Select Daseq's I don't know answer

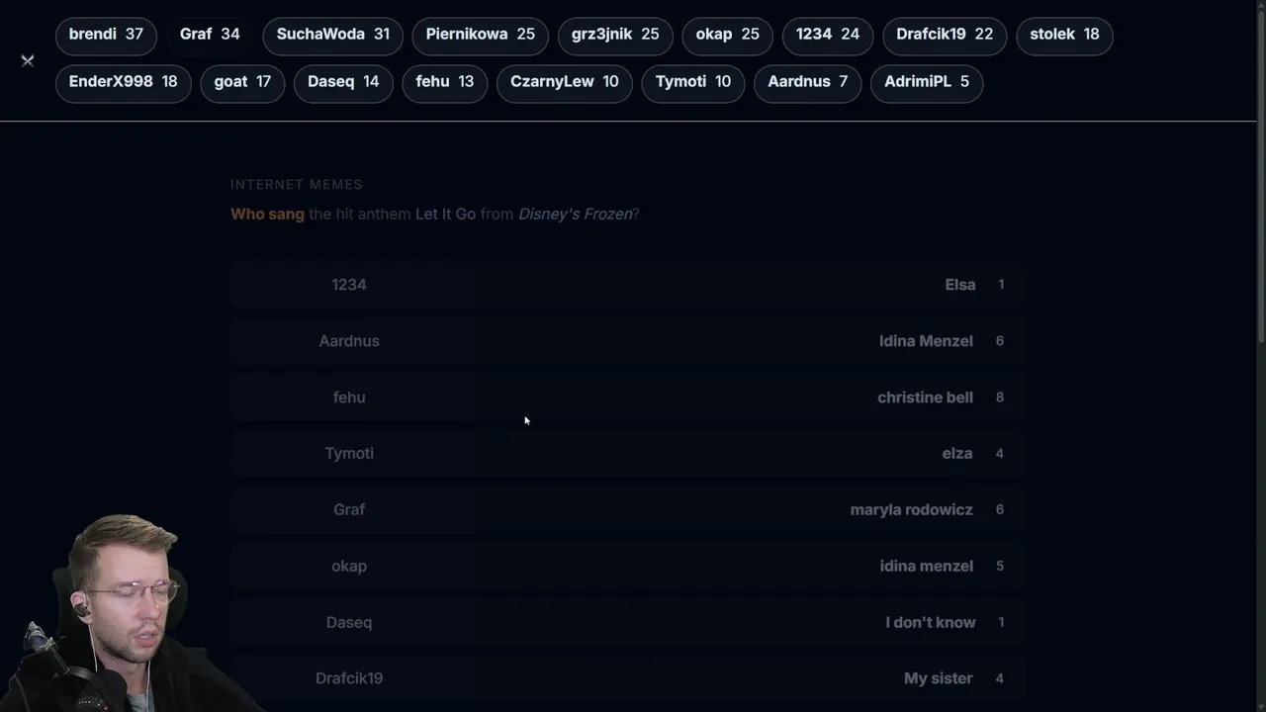coord(628,623)
